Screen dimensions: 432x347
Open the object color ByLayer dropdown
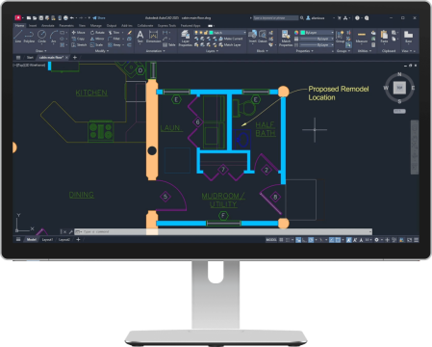pyautogui.click(x=317, y=33)
